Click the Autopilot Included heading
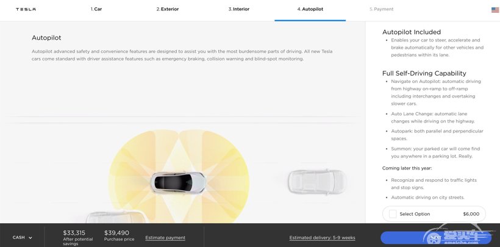The image size is (500, 247). pyautogui.click(x=412, y=32)
